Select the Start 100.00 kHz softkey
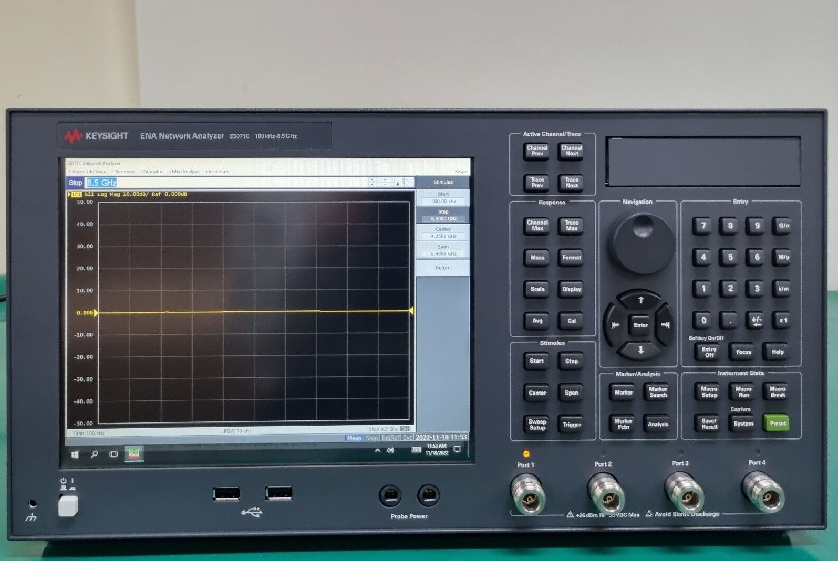Viewport: 838px width, 561px height. [x=443, y=198]
